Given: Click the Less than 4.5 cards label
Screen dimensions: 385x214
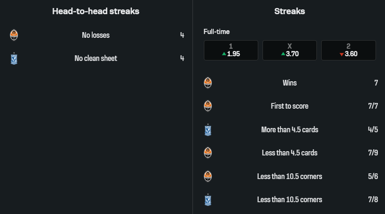Looking at the screenshot, I should 289,153.
